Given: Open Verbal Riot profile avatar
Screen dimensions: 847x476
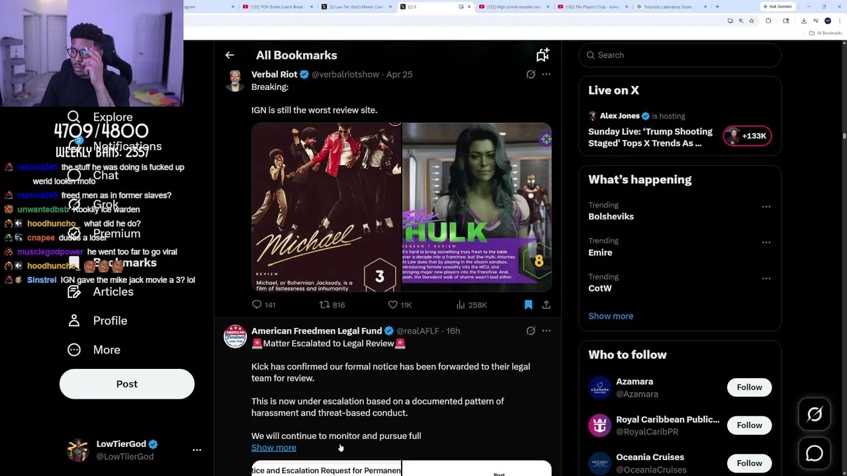Looking at the screenshot, I should (235, 81).
